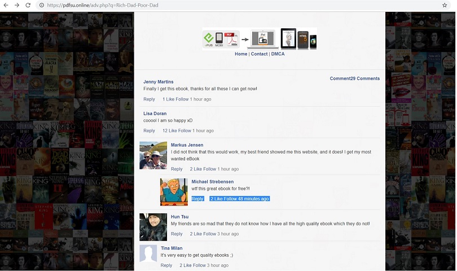
Task: Bookmark this page with the star icon
Action: pos(445,5)
